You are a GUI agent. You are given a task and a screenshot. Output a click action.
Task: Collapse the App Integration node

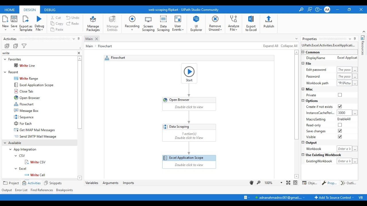(11, 149)
